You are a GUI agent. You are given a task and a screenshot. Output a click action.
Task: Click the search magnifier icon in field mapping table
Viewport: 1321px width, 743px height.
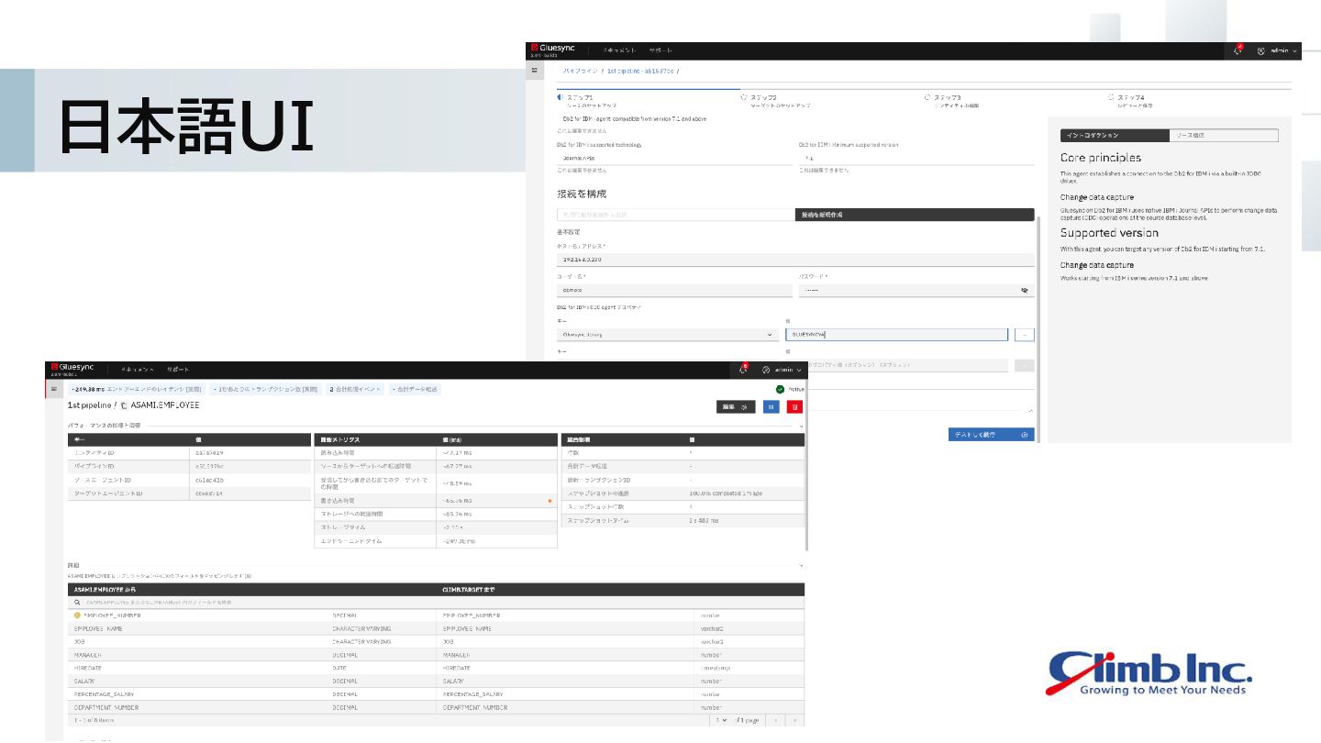click(x=77, y=602)
